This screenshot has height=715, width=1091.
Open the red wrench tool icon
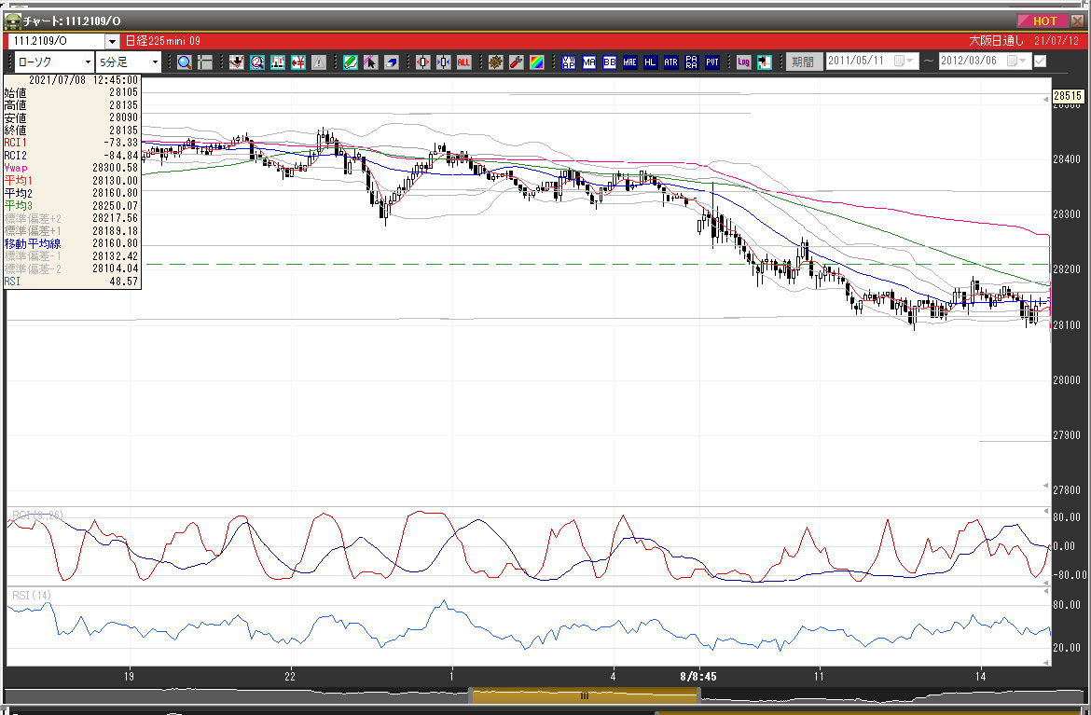click(x=517, y=62)
